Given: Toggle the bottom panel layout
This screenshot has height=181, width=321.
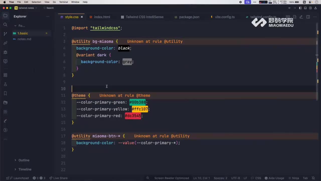Looking at the screenshot, I should 305,8.
